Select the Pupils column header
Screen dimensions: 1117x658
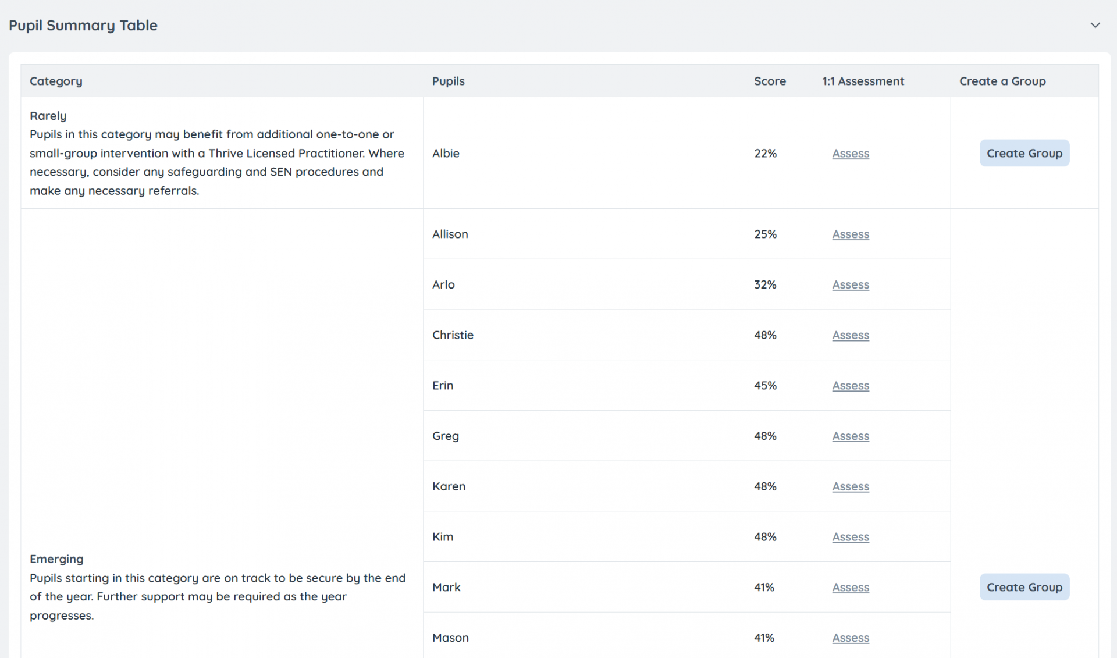click(448, 81)
